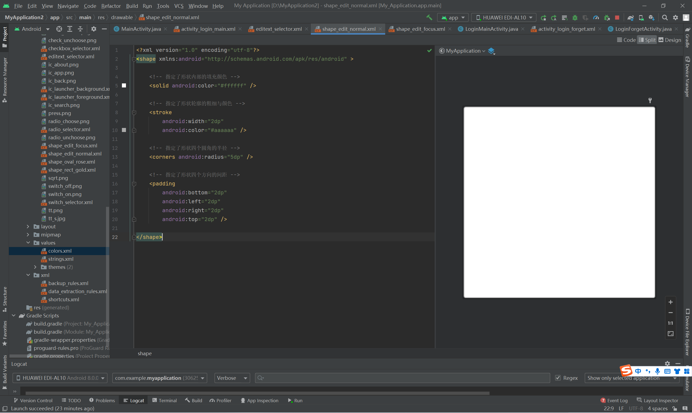Click the Search Everywhere magnifier icon
692x413 pixels.
pyautogui.click(x=665, y=18)
